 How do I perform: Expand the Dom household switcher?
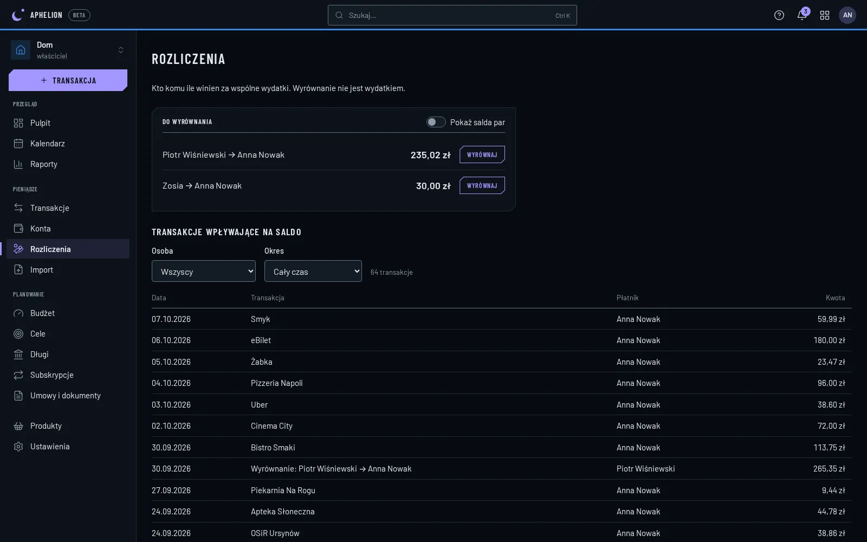click(68, 50)
